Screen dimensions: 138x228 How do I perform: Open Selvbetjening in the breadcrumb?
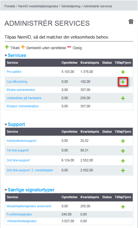click(x=71, y=6)
